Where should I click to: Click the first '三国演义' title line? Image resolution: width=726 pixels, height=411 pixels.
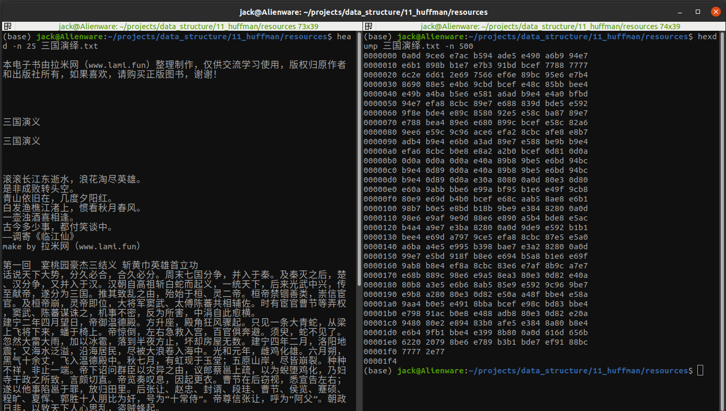[x=22, y=122]
